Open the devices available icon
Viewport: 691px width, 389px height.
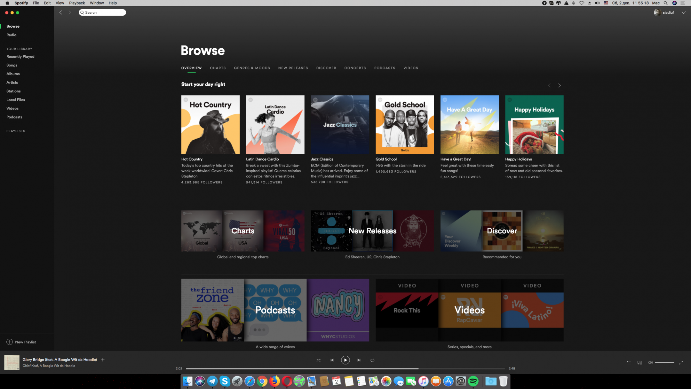tap(639, 363)
